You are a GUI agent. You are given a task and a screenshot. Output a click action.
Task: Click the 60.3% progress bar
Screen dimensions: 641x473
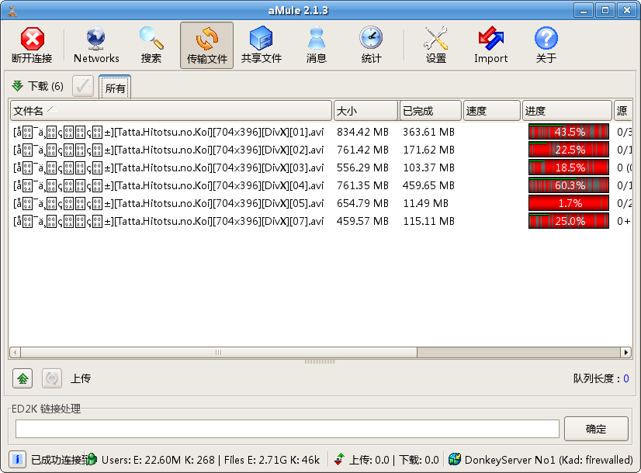point(569,185)
